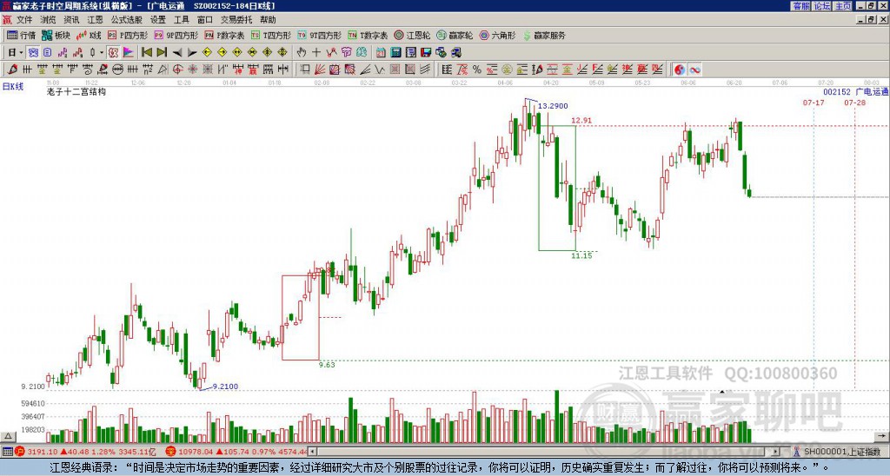
Task: Click the 12.91 price label
Action: click(581, 120)
